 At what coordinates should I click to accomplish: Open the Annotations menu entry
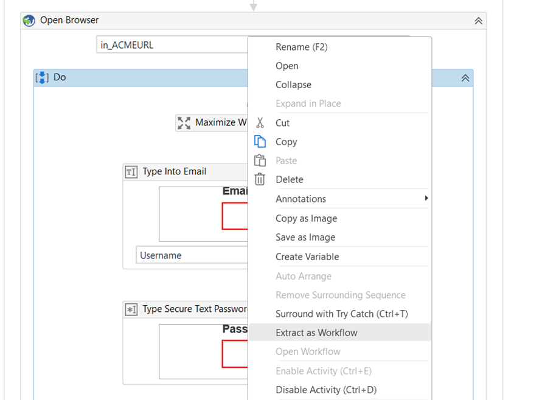click(x=340, y=199)
